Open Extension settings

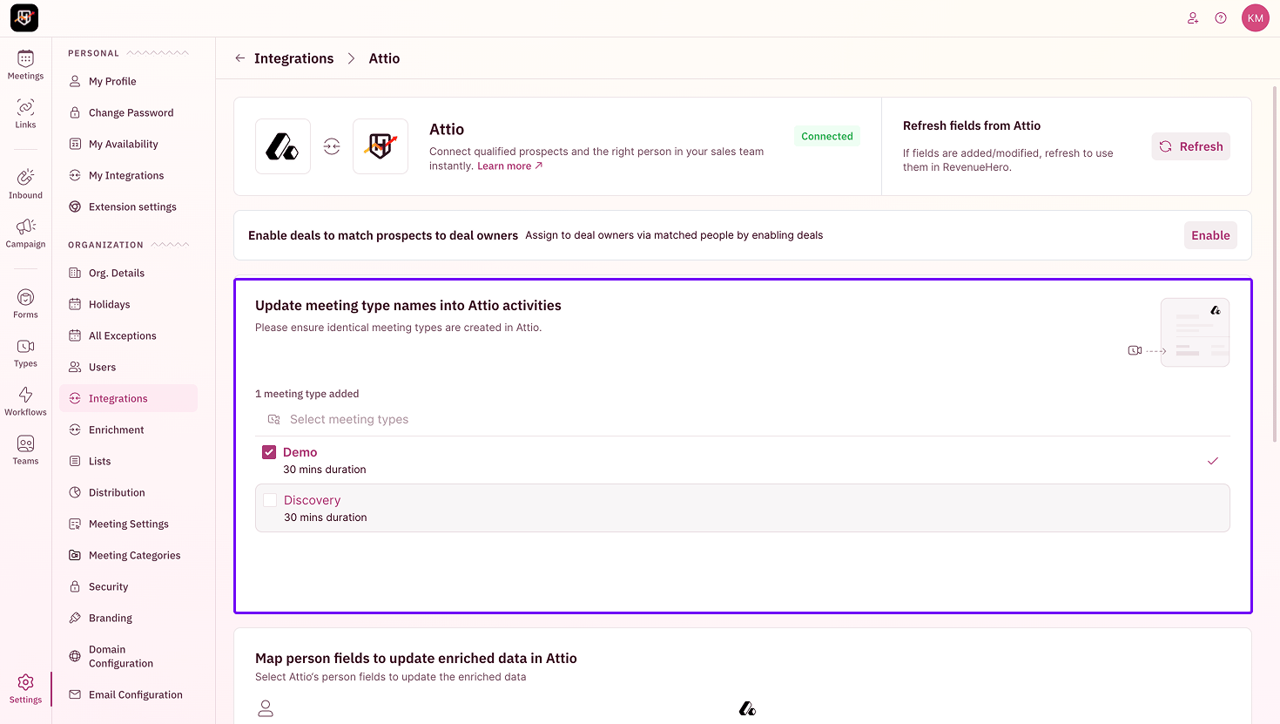[x=129, y=206]
